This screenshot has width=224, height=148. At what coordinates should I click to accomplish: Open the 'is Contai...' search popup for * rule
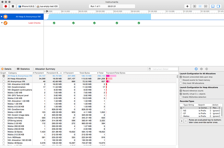tap(205, 108)
